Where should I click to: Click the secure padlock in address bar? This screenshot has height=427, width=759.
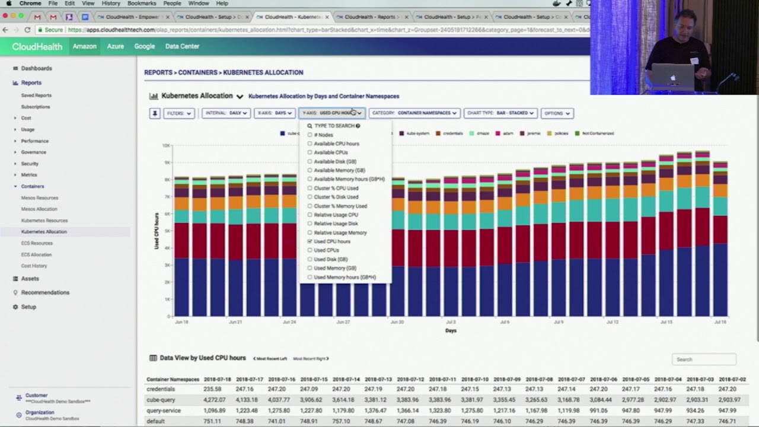tap(40, 30)
